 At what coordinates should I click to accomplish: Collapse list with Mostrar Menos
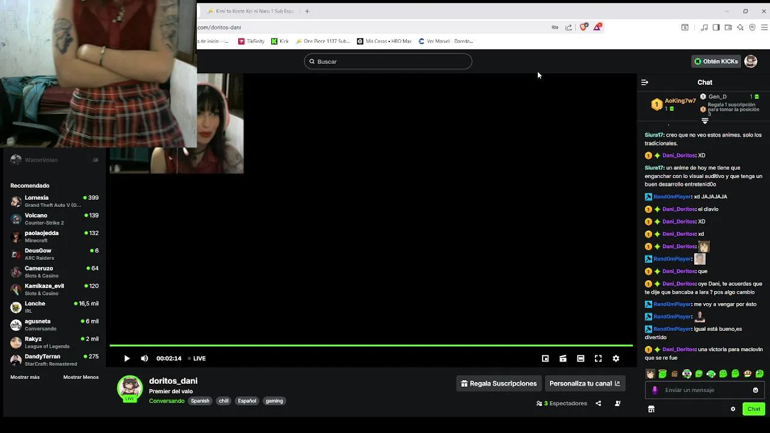[81, 378]
